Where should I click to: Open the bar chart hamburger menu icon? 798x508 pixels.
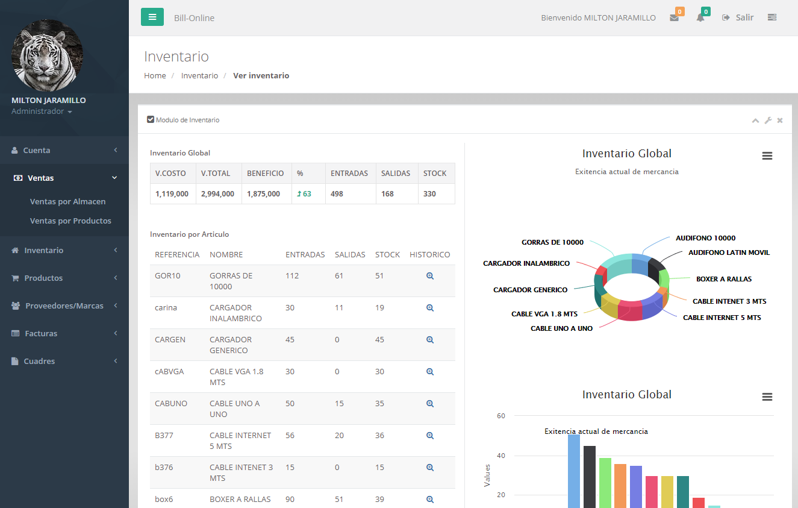click(767, 397)
